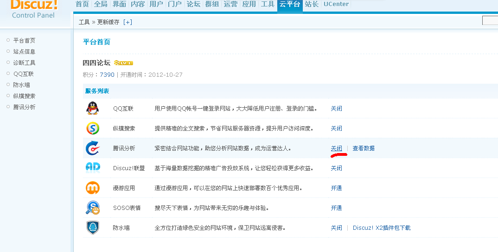Select 诊断工具 in the sidebar
The width and height of the screenshot is (498, 252).
coord(24,63)
